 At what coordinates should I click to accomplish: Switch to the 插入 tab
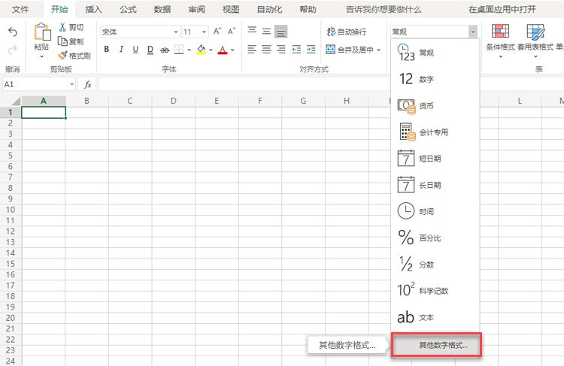coord(93,9)
